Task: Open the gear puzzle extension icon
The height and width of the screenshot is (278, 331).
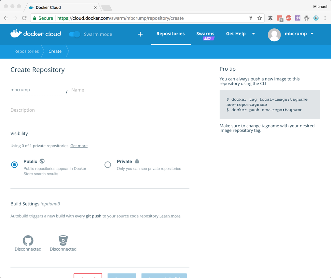Action: tap(307, 18)
